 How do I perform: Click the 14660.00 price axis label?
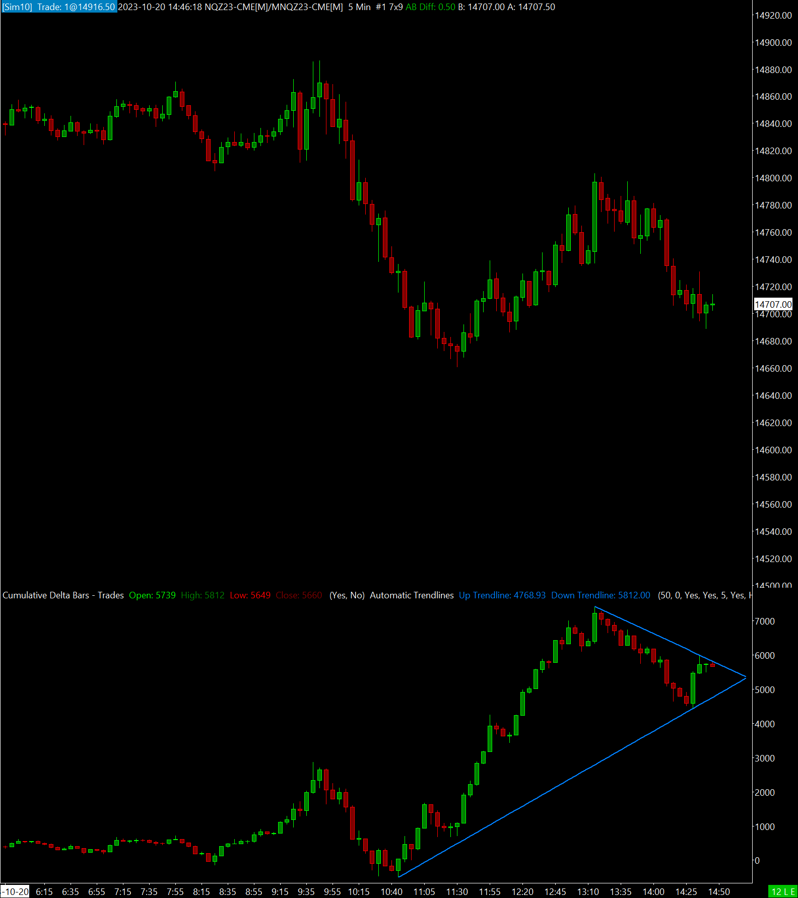773,369
